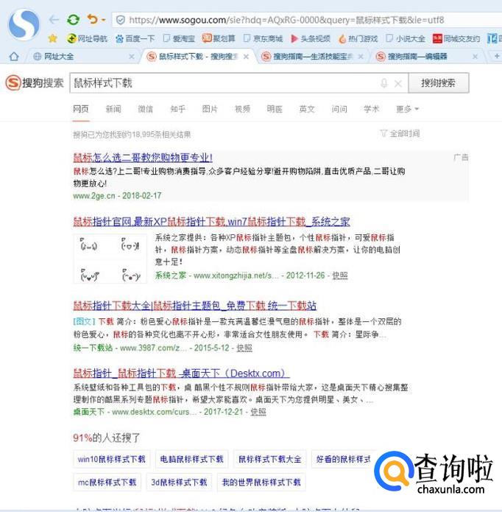
Task: Open the ad result 鼠标怎么选二哥教您购物更专业
Action: click(143, 158)
